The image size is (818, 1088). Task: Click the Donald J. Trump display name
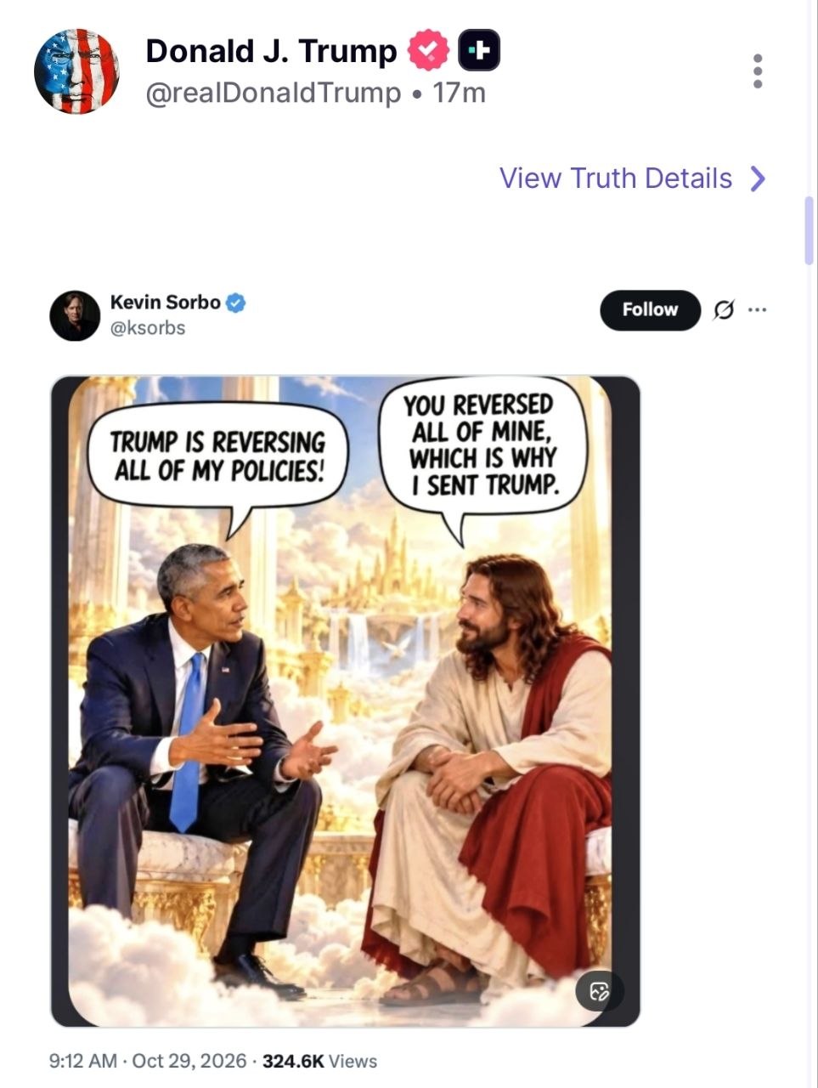(x=271, y=51)
